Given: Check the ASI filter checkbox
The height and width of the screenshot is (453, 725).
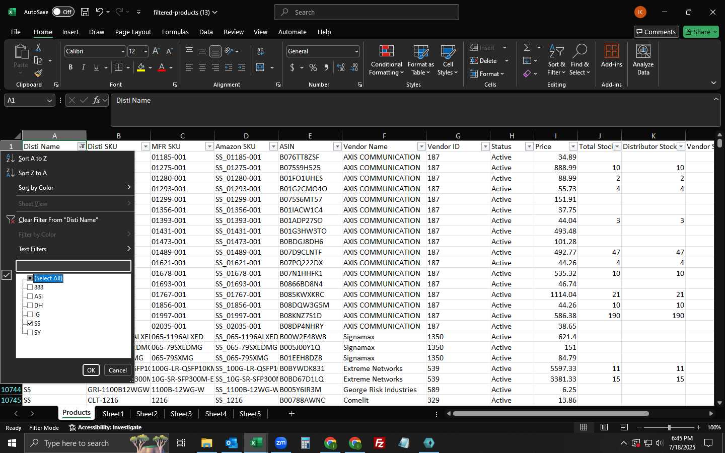Looking at the screenshot, I should 30,296.
